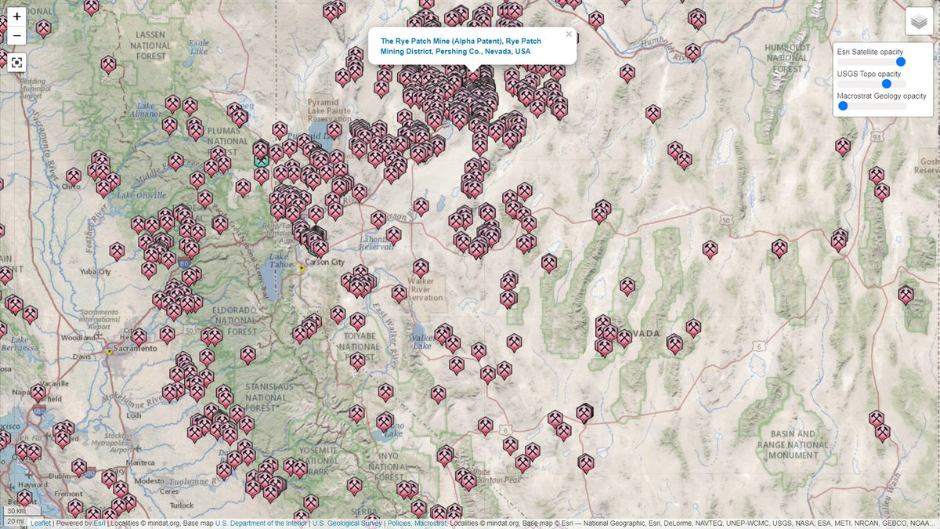Open the Macrostrat attribution link
Image resolution: width=940 pixels, height=529 pixels.
point(430,523)
